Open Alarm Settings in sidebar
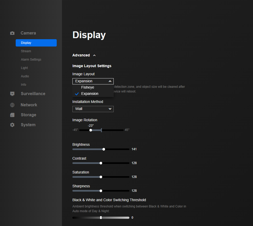This screenshot has width=253, height=226. pyautogui.click(x=31, y=60)
